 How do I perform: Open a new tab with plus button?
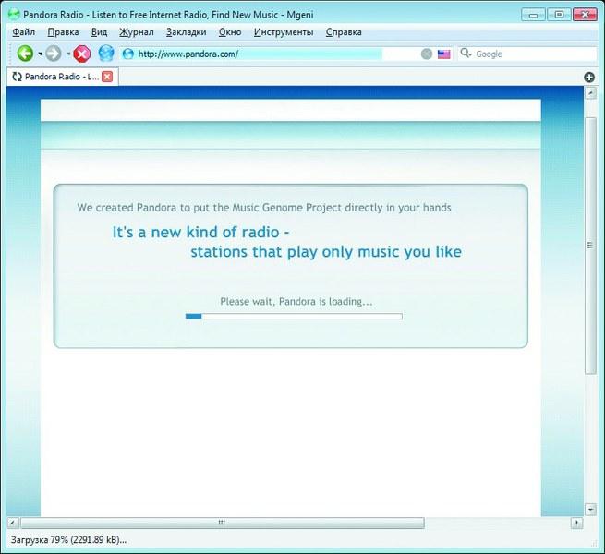[589, 77]
